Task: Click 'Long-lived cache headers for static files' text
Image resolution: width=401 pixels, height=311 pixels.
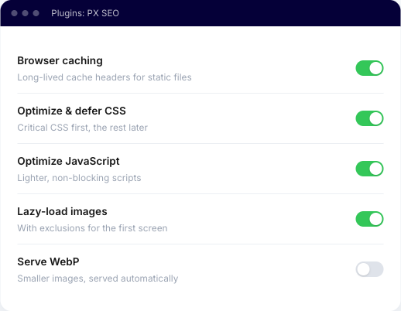Action: (x=105, y=77)
